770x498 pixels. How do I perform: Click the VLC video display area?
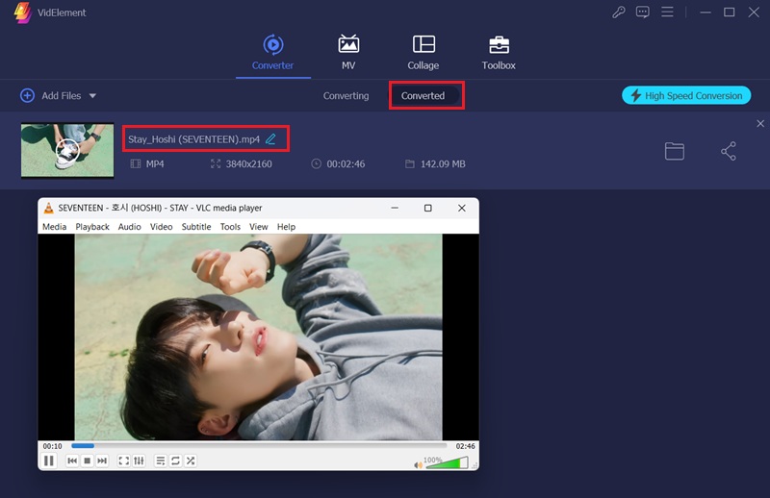[x=258, y=336]
